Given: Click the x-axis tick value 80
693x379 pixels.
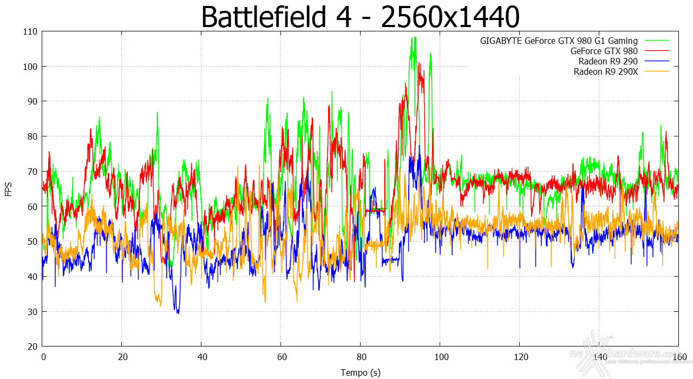Looking at the screenshot, I should 361,357.
